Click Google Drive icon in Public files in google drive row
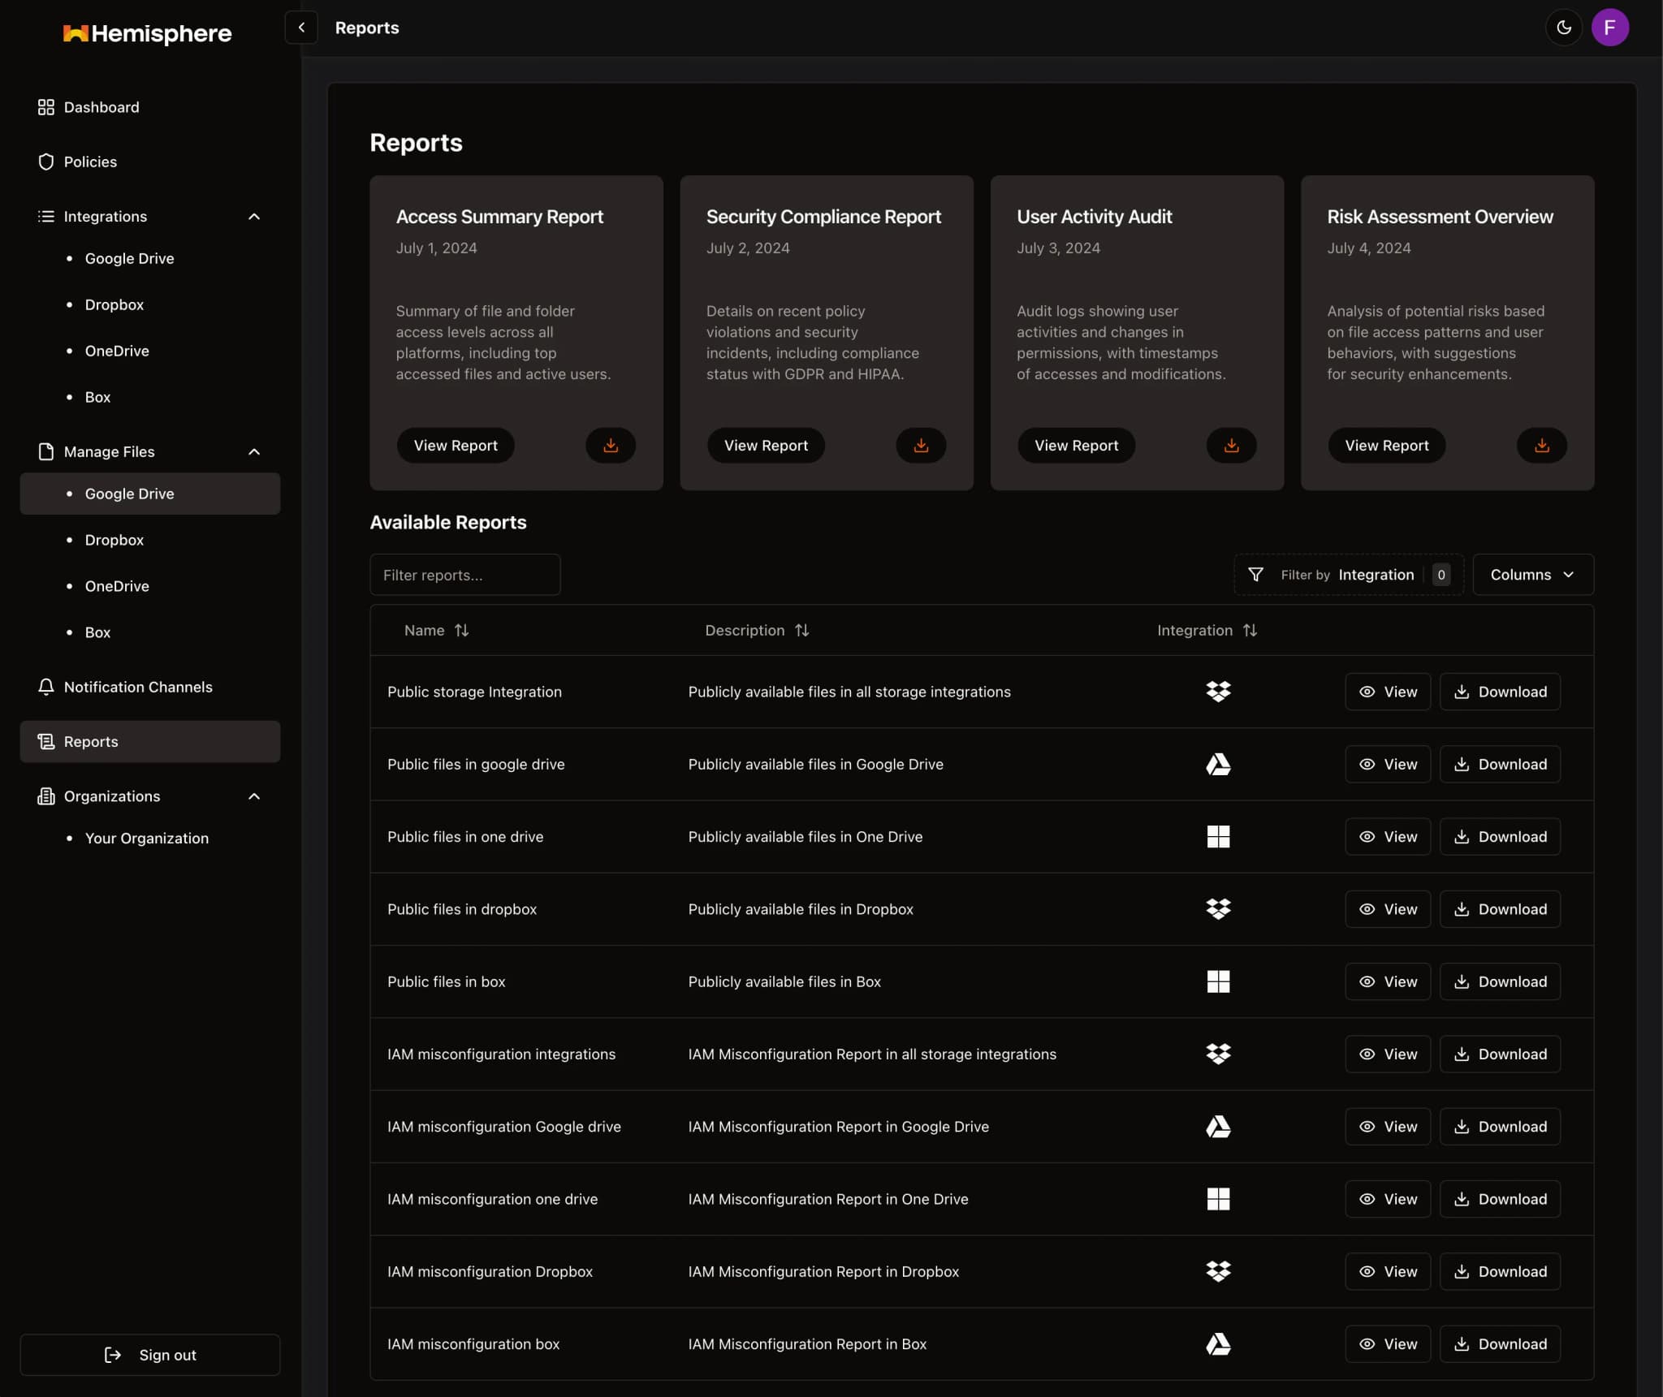 click(x=1218, y=765)
